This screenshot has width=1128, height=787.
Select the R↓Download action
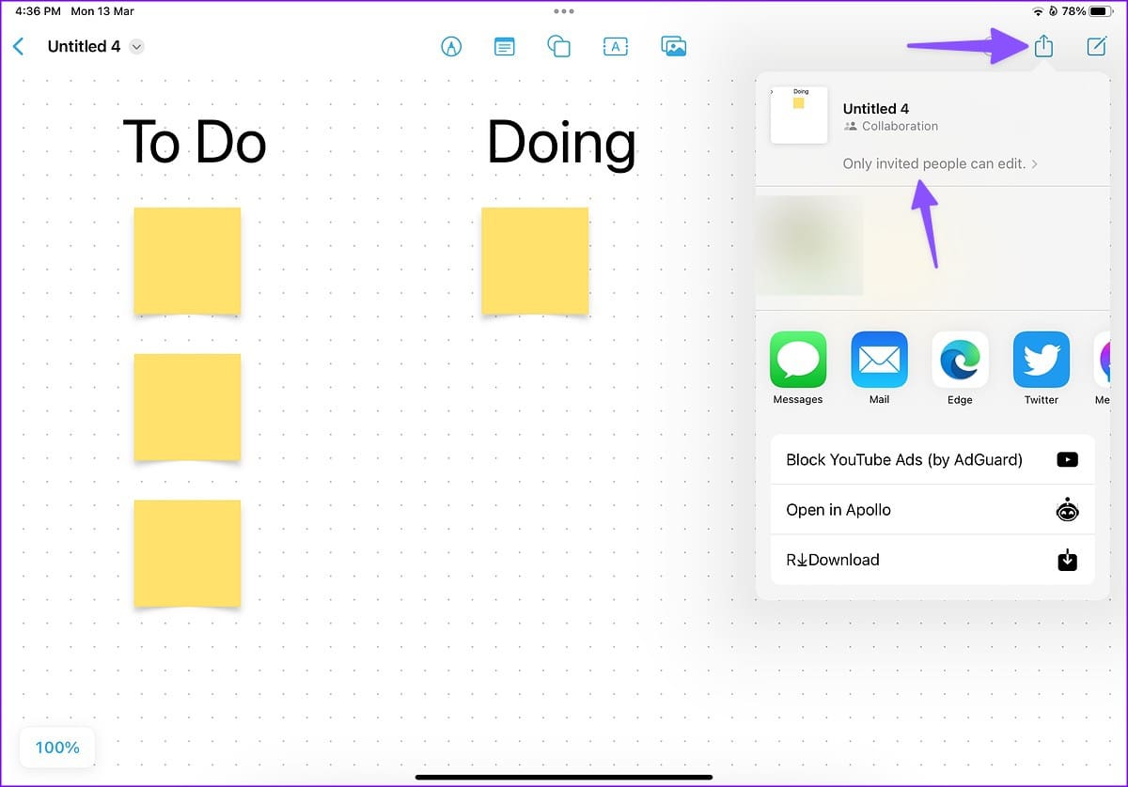(x=932, y=560)
